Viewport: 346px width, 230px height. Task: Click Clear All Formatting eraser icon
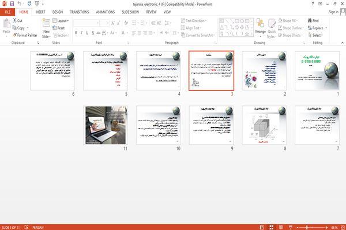pyautogui.click(x=126, y=23)
